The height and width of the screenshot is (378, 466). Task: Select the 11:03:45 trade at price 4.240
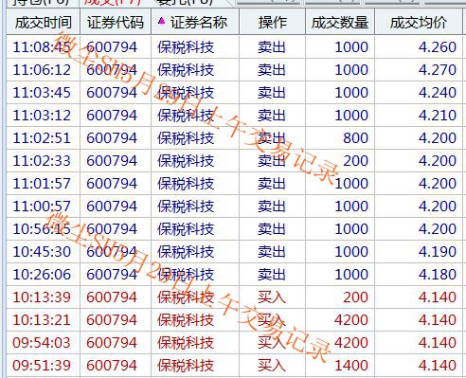tap(234, 93)
